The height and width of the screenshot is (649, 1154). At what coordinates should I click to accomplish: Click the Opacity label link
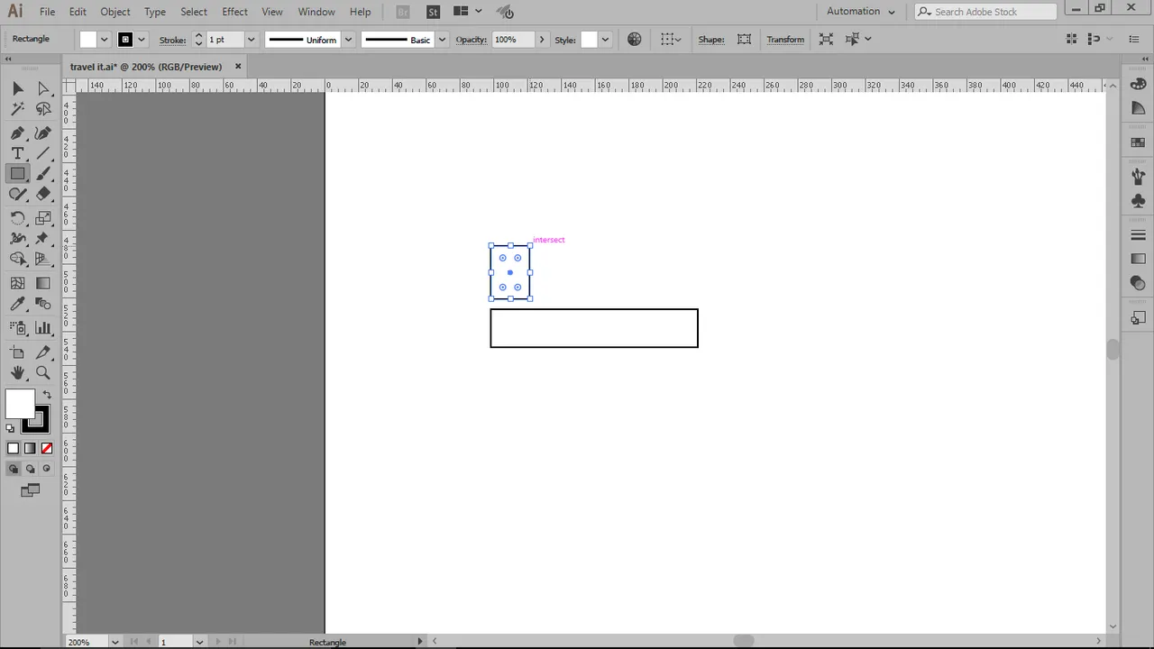click(471, 40)
